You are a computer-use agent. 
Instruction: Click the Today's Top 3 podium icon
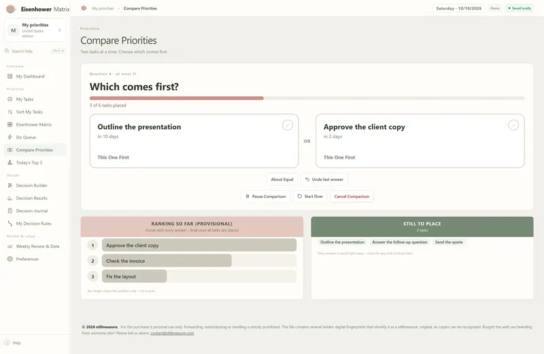(x=10, y=162)
